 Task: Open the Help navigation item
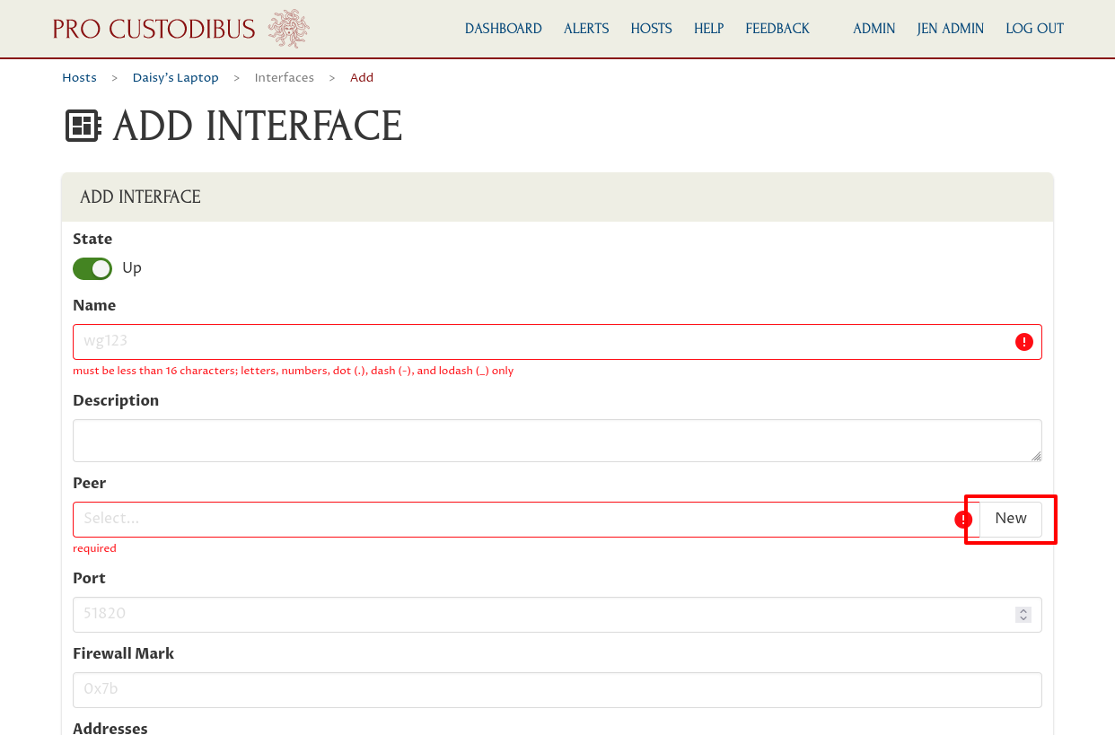point(709,29)
